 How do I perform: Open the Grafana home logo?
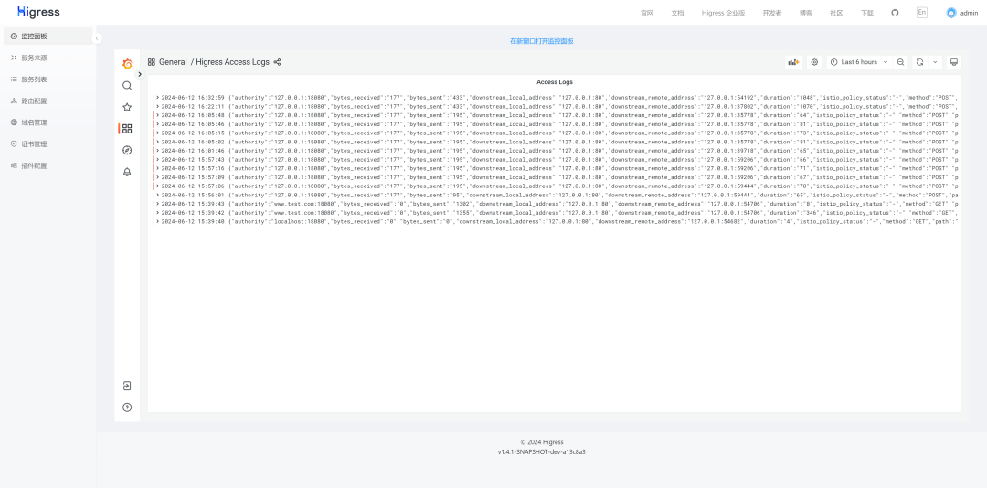coord(127,64)
